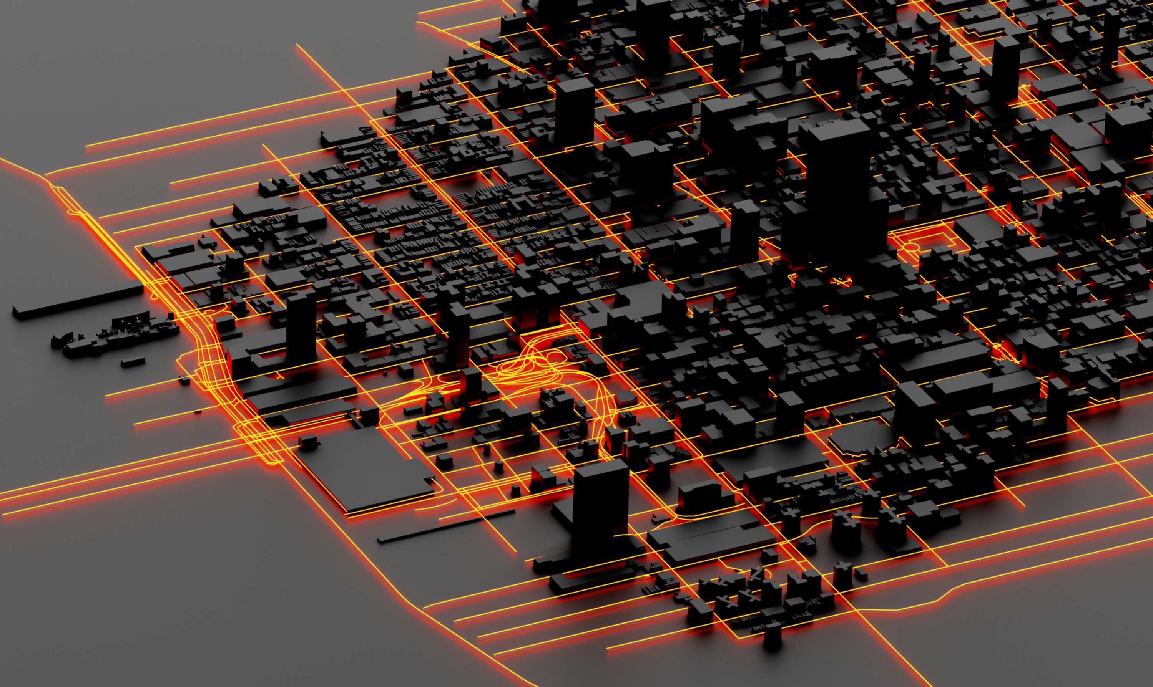Viewport: 1153px width, 687px height.
Task: Click the tallest skyscraper in the city center
Action: point(839,194)
